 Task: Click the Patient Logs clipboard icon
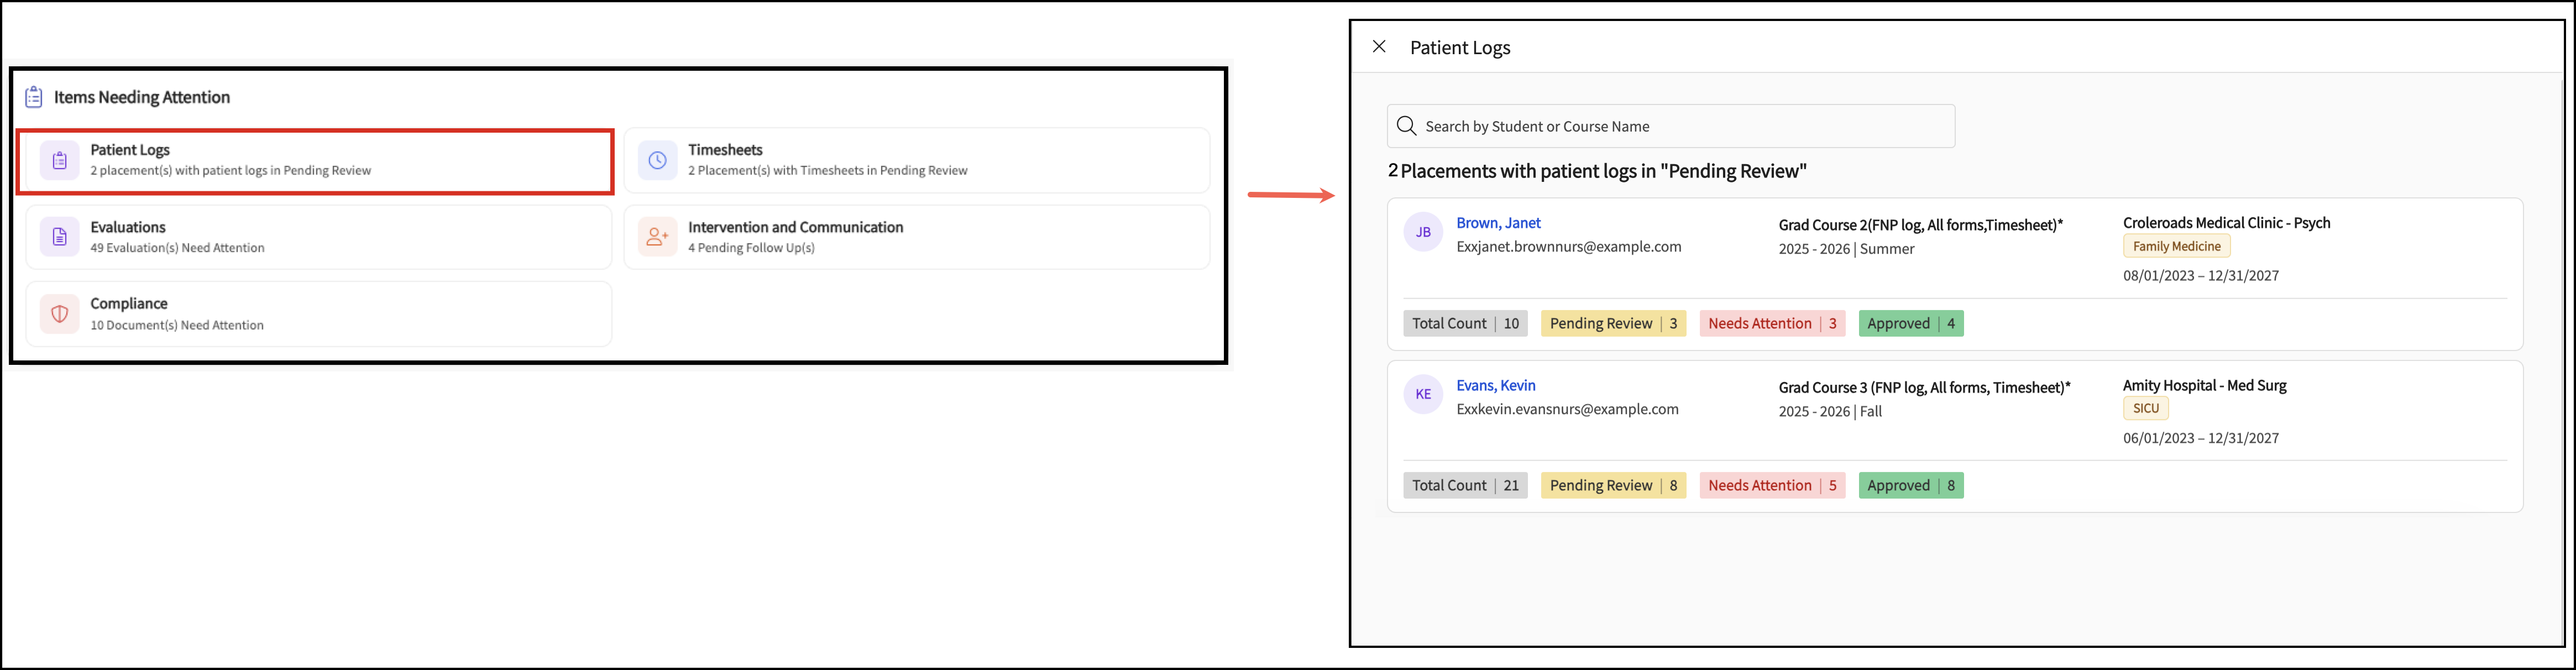tap(59, 160)
